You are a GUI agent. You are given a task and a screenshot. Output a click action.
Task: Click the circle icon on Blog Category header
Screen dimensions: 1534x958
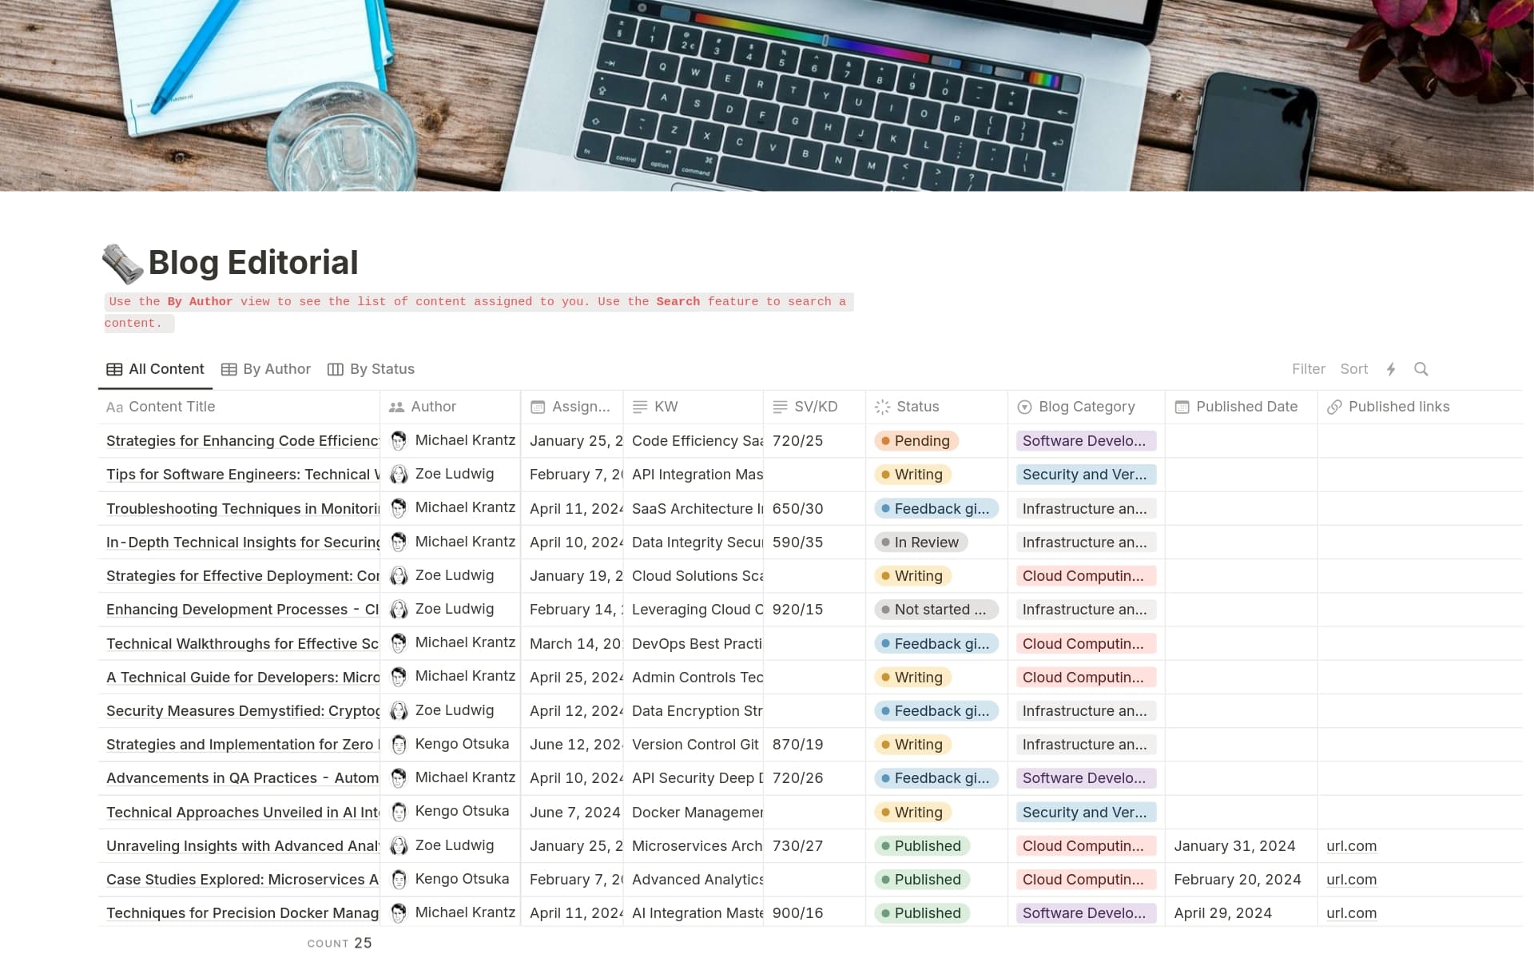tap(1024, 407)
